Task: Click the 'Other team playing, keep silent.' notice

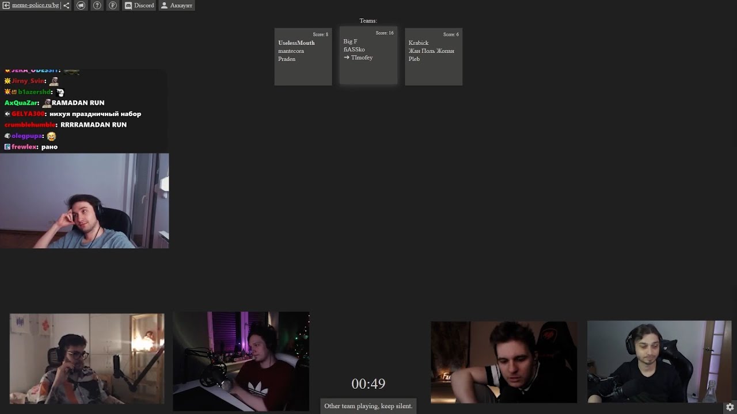Action: pos(368,406)
